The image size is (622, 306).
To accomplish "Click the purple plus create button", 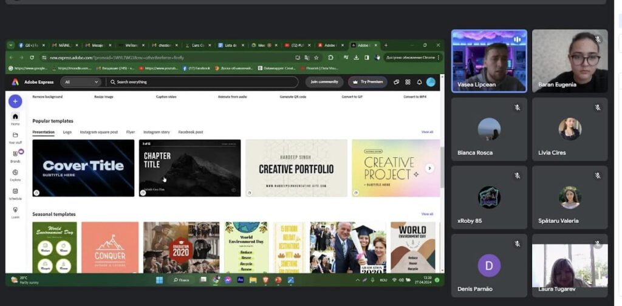I will click(x=15, y=101).
